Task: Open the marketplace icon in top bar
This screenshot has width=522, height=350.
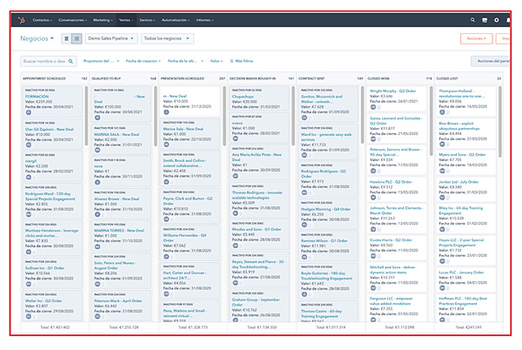Action: pos(485,19)
